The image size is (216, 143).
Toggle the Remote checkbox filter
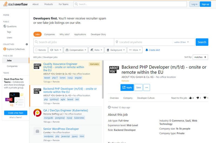pyautogui.click(x=36, y=50)
